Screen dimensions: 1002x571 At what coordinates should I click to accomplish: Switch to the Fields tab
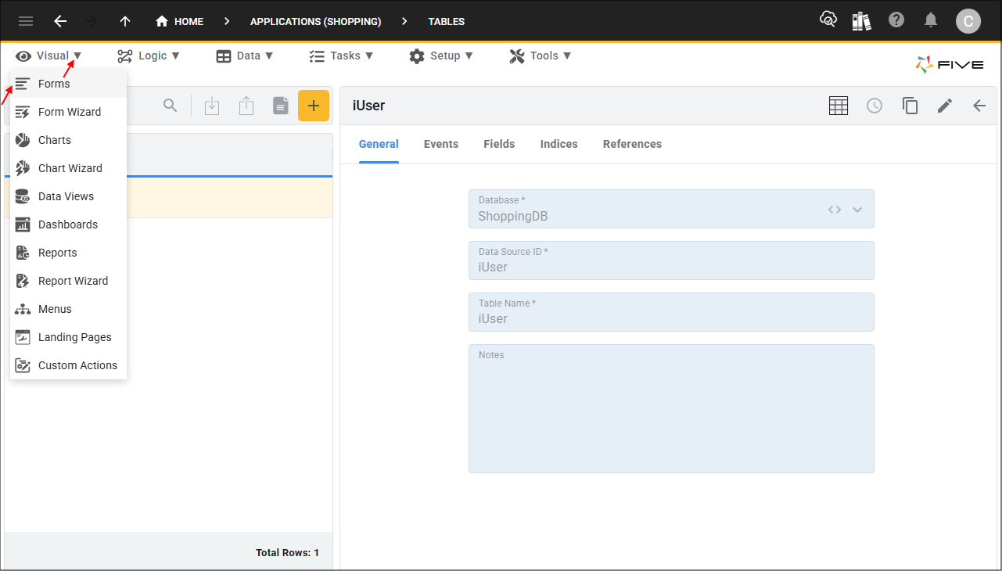pyautogui.click(x=499, y=144)
